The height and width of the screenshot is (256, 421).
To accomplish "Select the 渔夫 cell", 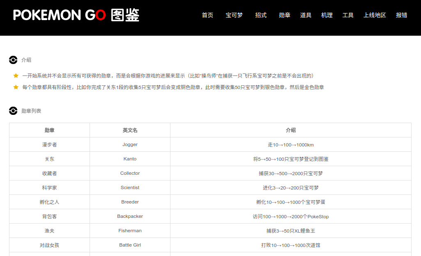I will (x=49, y=231).
